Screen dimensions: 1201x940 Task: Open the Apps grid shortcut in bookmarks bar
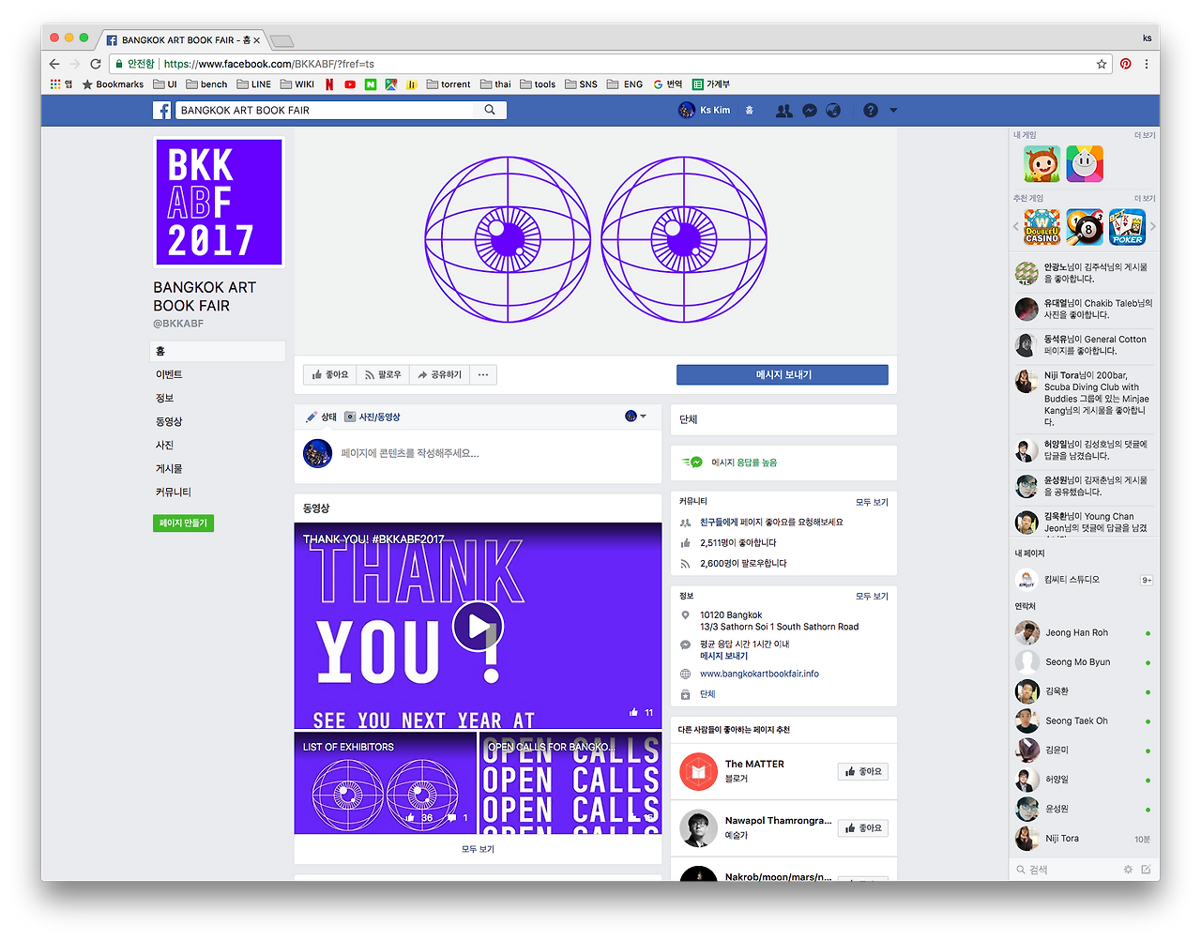click(x=61, y=84)
